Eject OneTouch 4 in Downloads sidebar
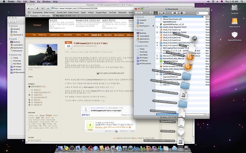This screenshot has height=153, width=246. 153,26
